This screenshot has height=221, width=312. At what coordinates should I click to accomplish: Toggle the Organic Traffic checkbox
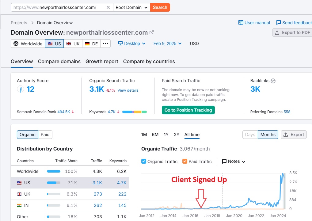144,161
